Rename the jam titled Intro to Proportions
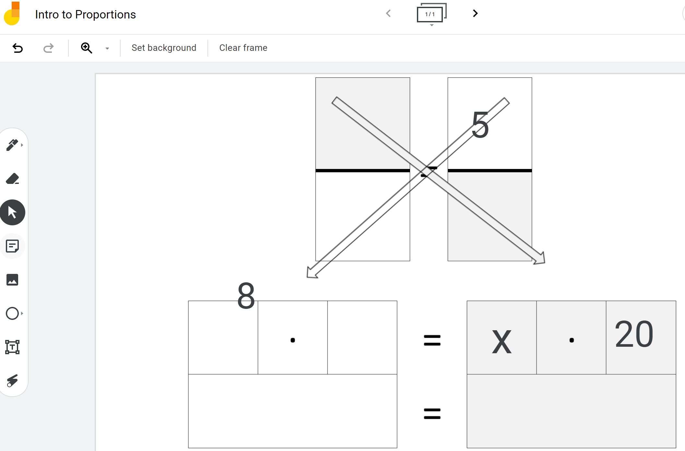 point(85,14)
